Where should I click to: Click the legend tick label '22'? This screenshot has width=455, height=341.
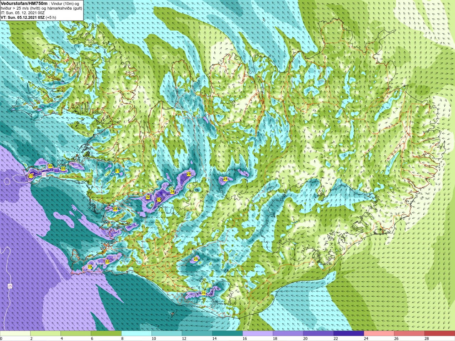(336, 339)
